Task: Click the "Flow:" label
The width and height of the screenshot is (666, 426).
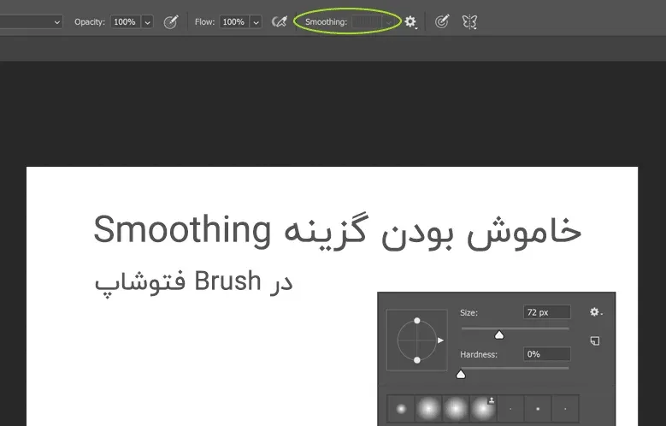Action: point(204,22)
